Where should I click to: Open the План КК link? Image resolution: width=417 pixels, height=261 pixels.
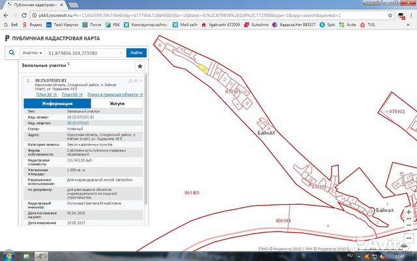tap(72, 95)
